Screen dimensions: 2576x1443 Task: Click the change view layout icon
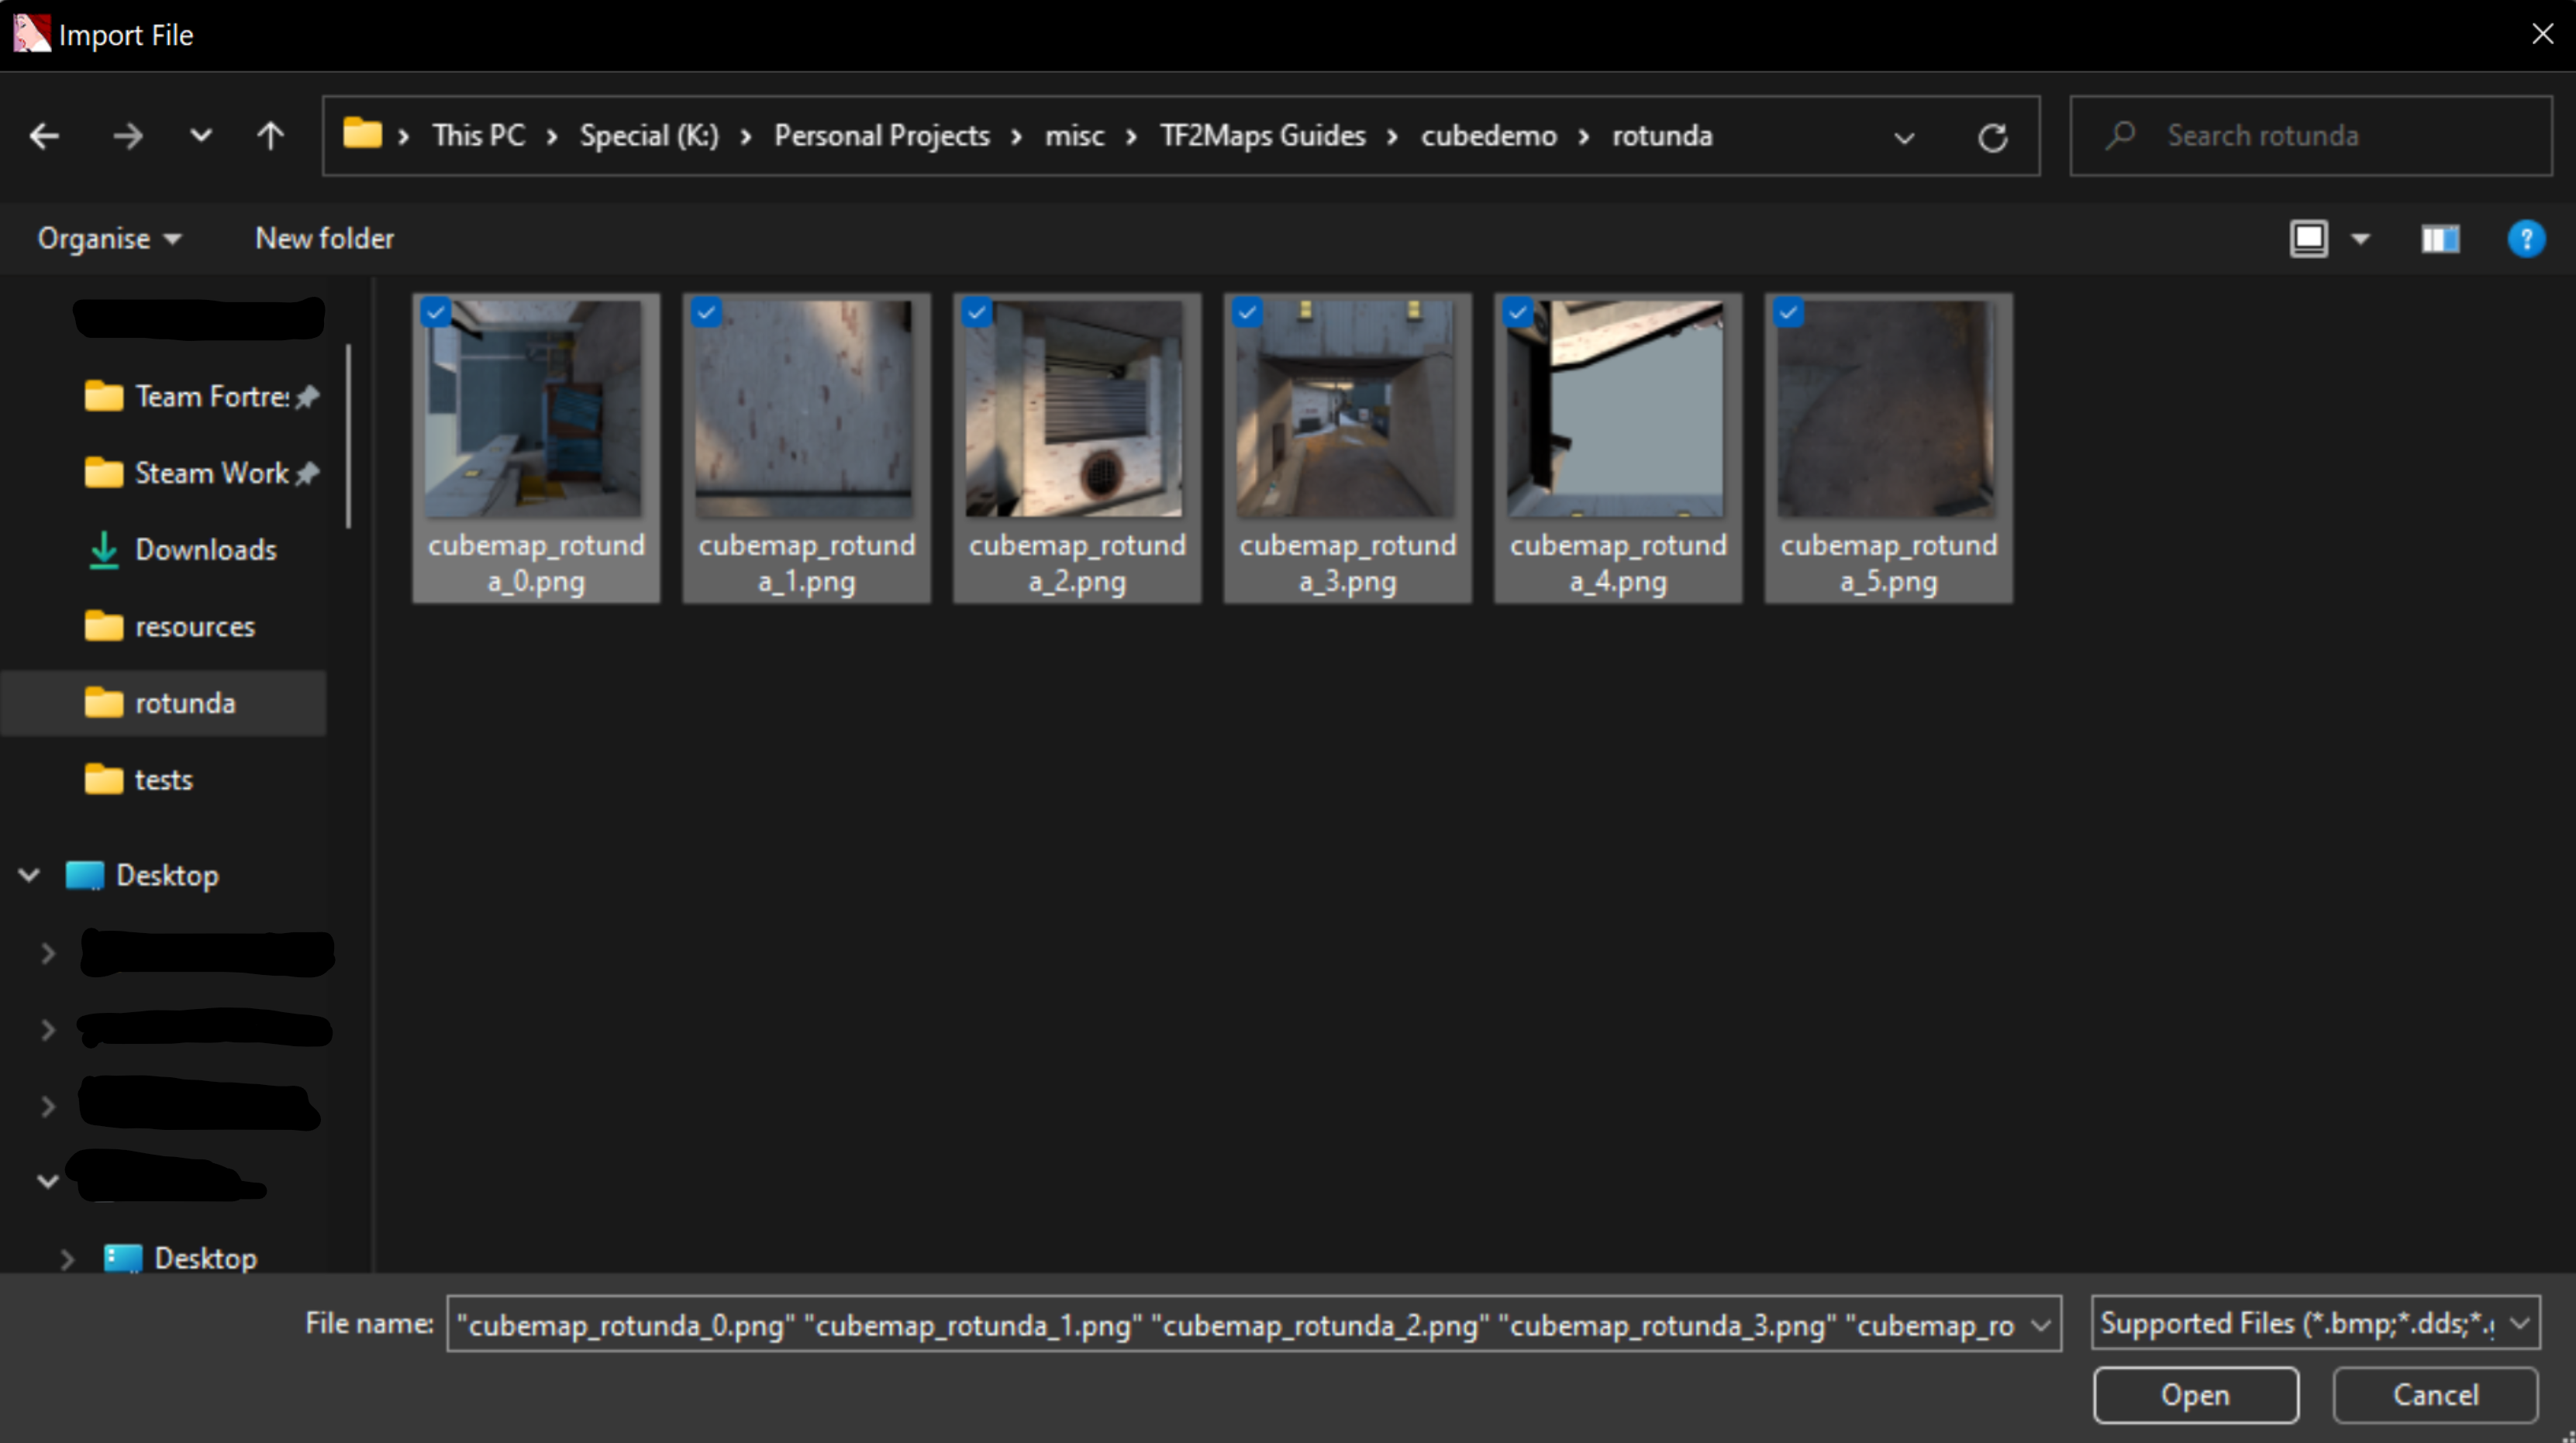point(2309,239)
